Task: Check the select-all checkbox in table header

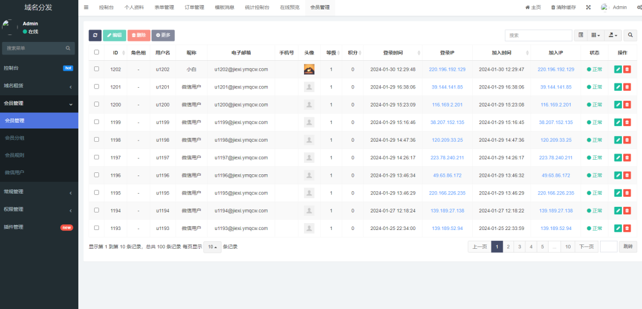Action: [x=96, y=53]
